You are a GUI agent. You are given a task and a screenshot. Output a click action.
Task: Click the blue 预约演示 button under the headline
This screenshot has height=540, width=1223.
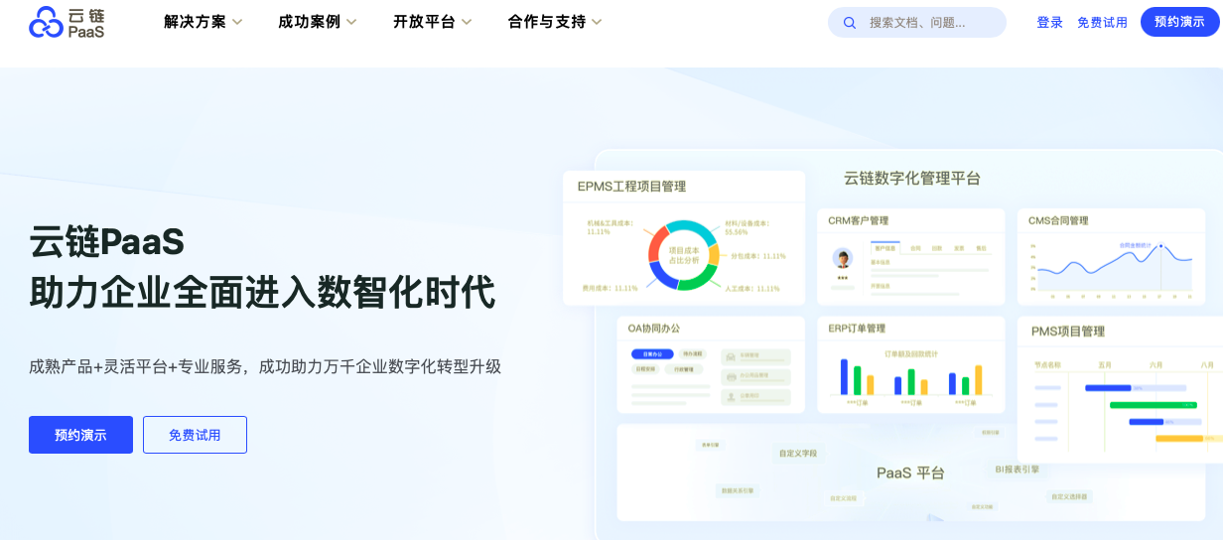pyautogui.click(x=80, y=435)
